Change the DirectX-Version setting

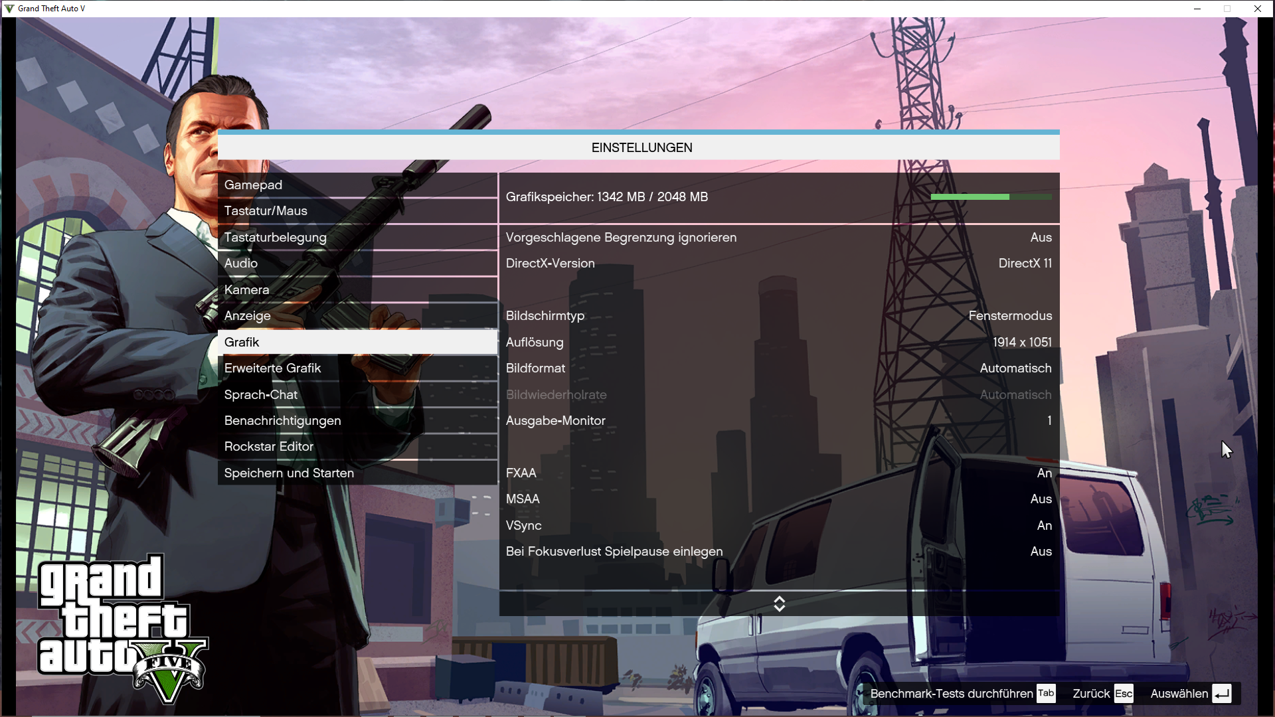tap(777, 263)
